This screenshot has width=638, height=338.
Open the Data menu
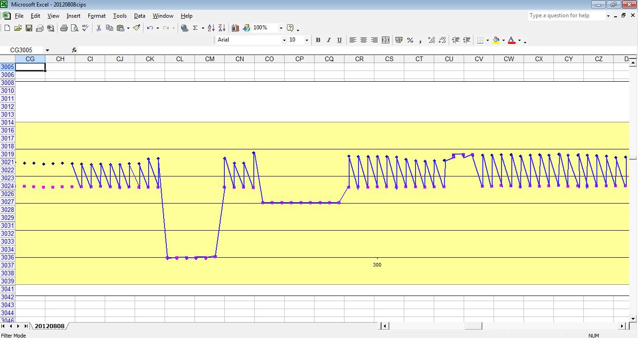[139, 16]
